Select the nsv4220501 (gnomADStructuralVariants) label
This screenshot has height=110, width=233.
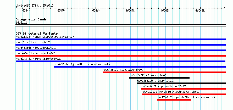pyautogui.click(x=186, y=97)
